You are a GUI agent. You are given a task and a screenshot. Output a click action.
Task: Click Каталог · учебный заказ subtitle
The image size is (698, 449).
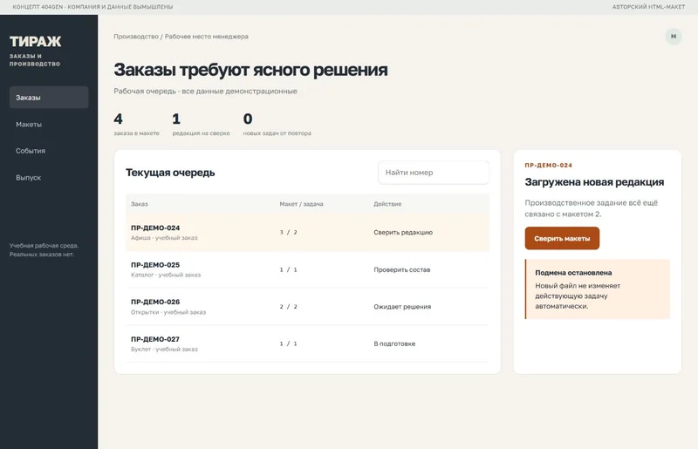pyautogui.click(x=166, y=275)
